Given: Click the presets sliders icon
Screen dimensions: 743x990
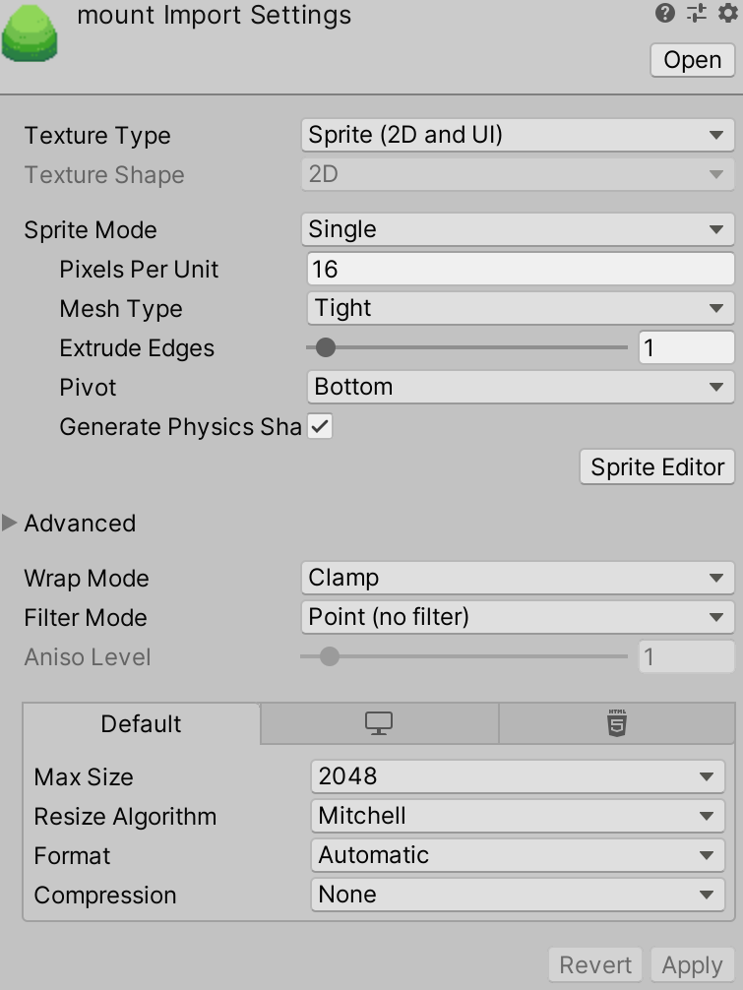Looking at the screenshot, I should click(x=697, y=13).
